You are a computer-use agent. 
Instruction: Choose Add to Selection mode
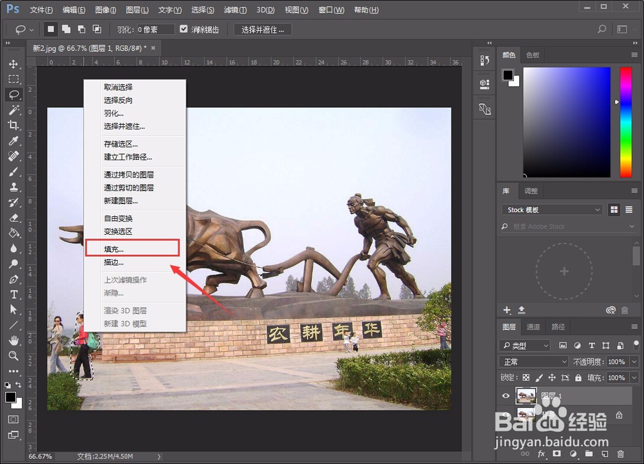tap(66, 29)
